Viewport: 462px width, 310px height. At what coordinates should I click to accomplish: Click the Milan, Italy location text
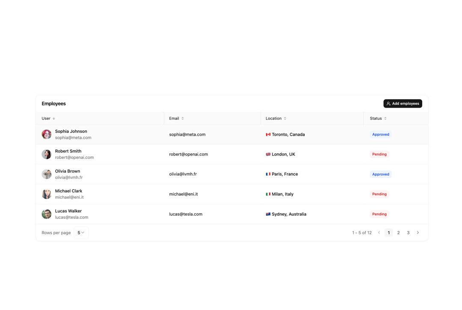[283, 194]
